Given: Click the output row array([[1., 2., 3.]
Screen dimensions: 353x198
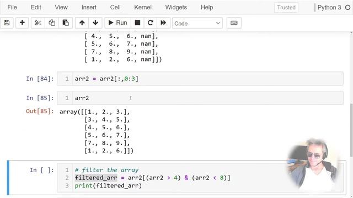Looking at the screenshot, I should pyautogui.click(x=95, y=112).
